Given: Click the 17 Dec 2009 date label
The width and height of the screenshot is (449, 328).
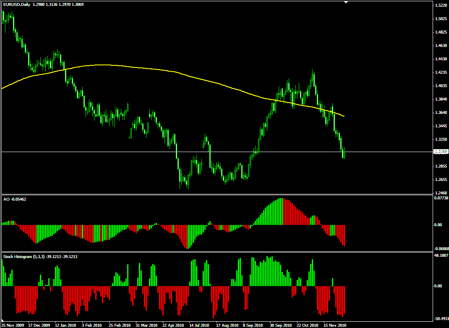Looking at the screenshot, I should coord(39,325).
